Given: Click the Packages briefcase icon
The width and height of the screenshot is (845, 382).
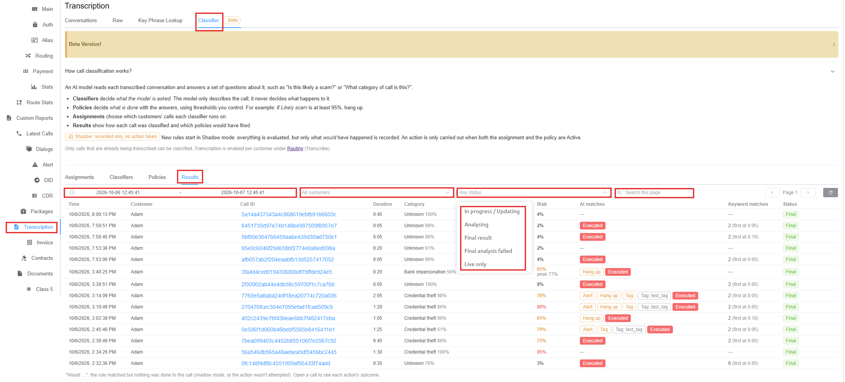Looking at the screenshot, I should 23,211.
